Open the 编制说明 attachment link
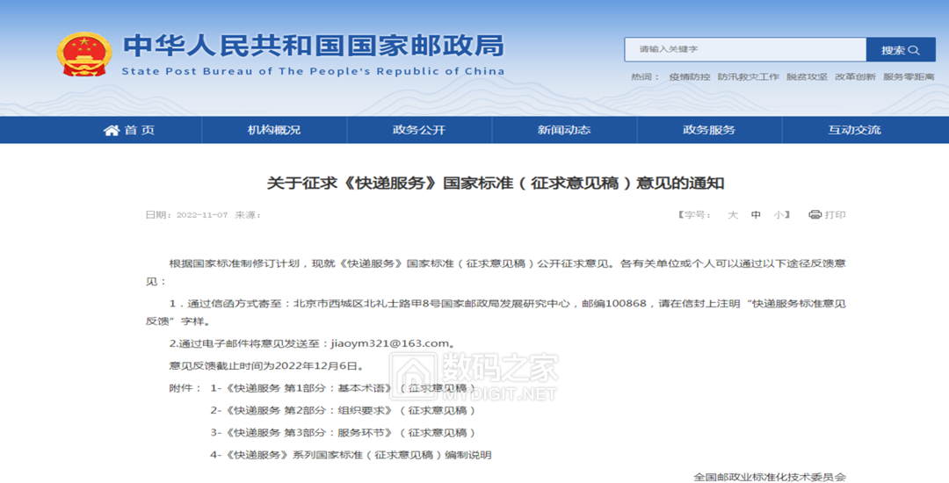This screenshot has width=949, height=483. point(351,455)
